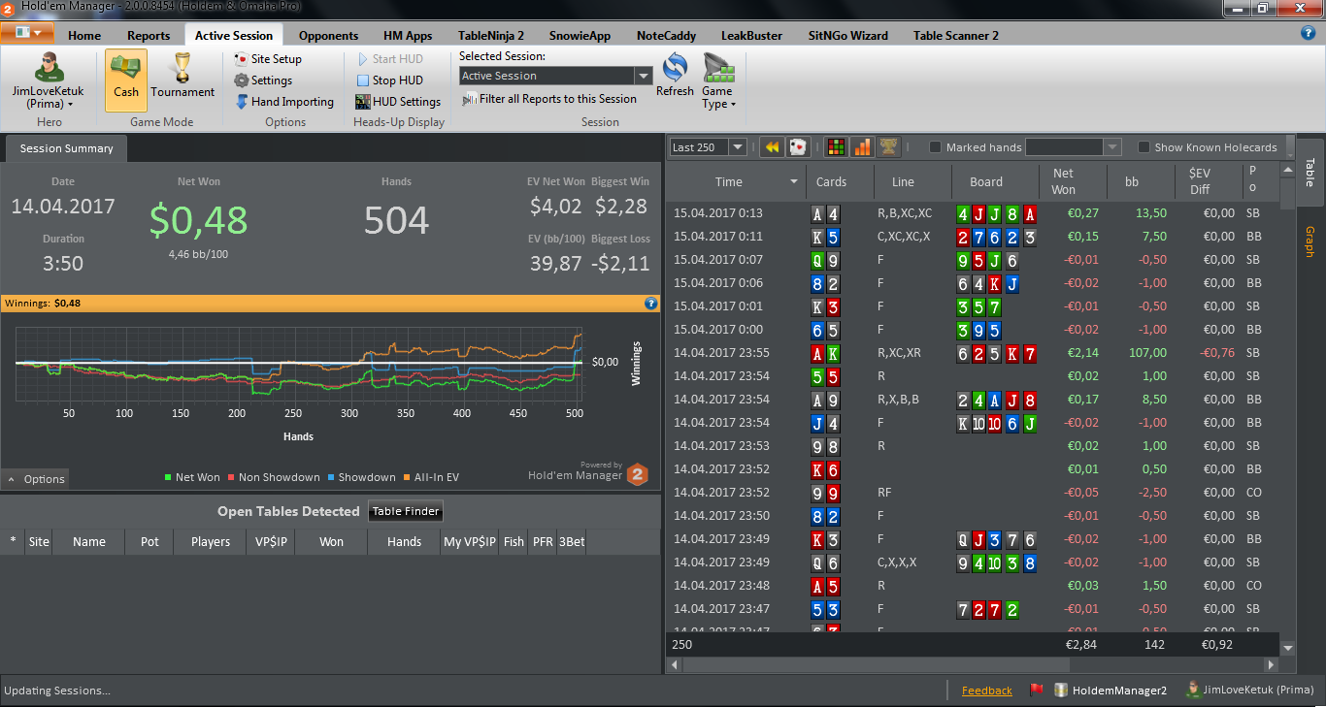The image size is (1326, 707).
Task: Click the orange bar chart icon
Action: pyautogui.click(x=861, y=147)
